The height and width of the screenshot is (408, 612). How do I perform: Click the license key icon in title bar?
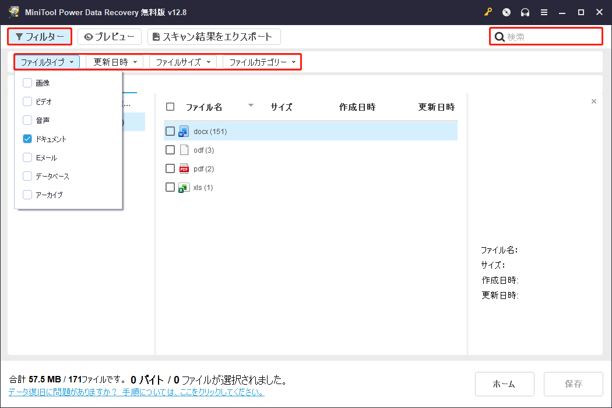(x=488, y=12)
